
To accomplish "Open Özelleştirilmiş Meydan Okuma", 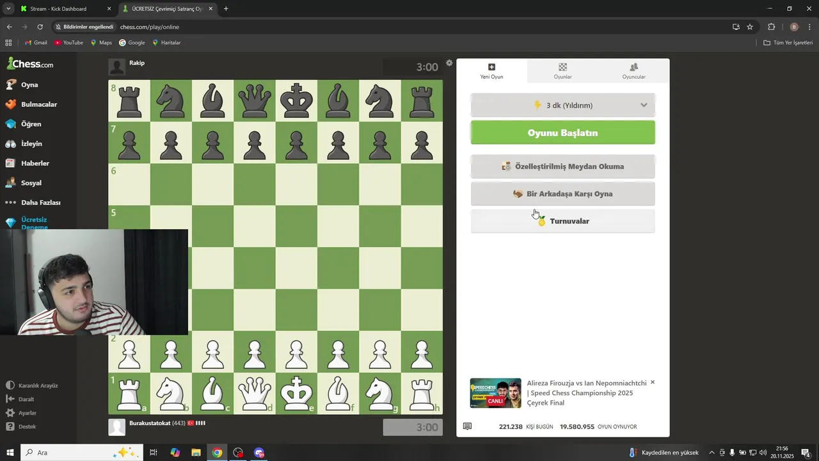I will point(563,166).
